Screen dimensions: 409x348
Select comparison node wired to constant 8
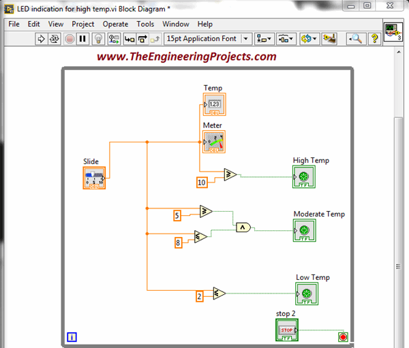(x=200, y=237)
